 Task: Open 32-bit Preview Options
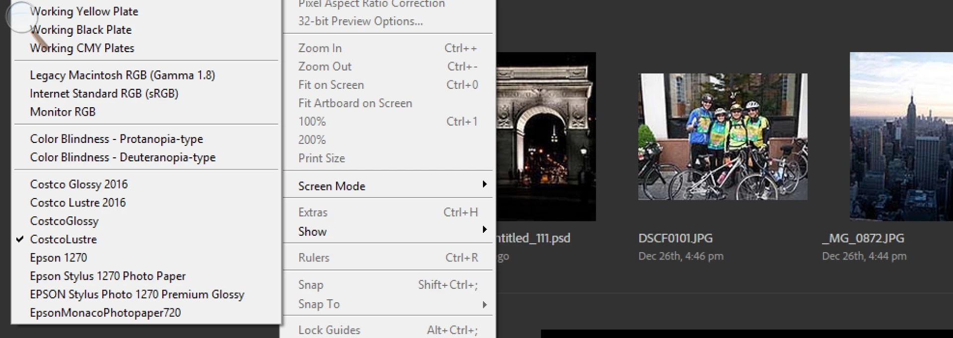click(x=388, y=21)
